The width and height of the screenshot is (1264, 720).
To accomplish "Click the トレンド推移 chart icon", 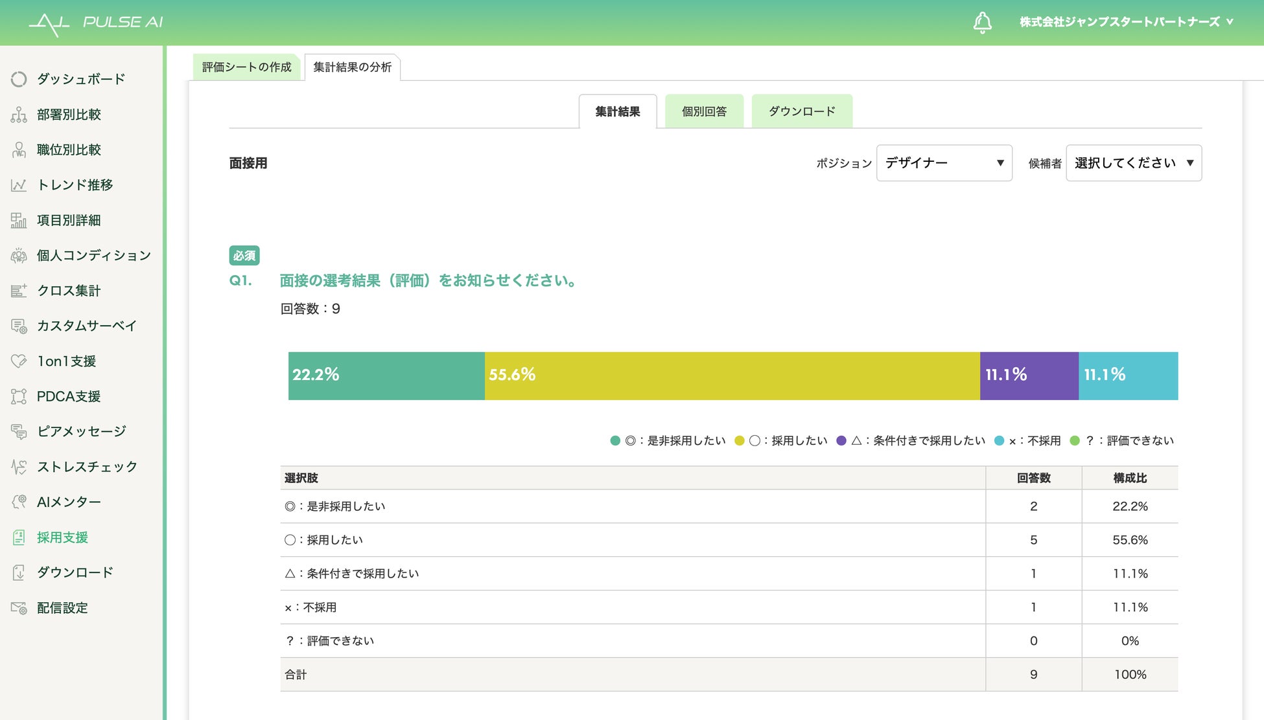I will pos(19,185).
